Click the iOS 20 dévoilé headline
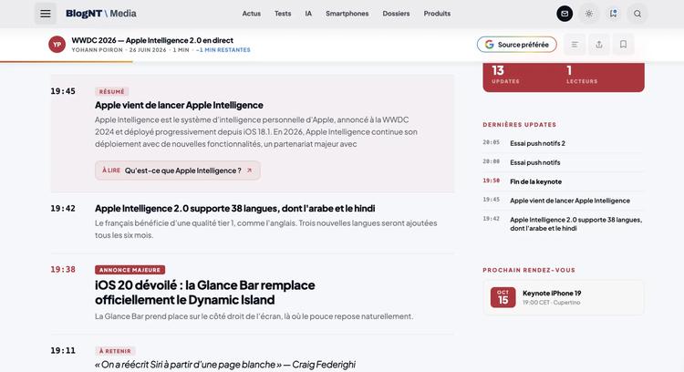The width and height of the screenshot is (684, 372). click(x=204, y=292)
